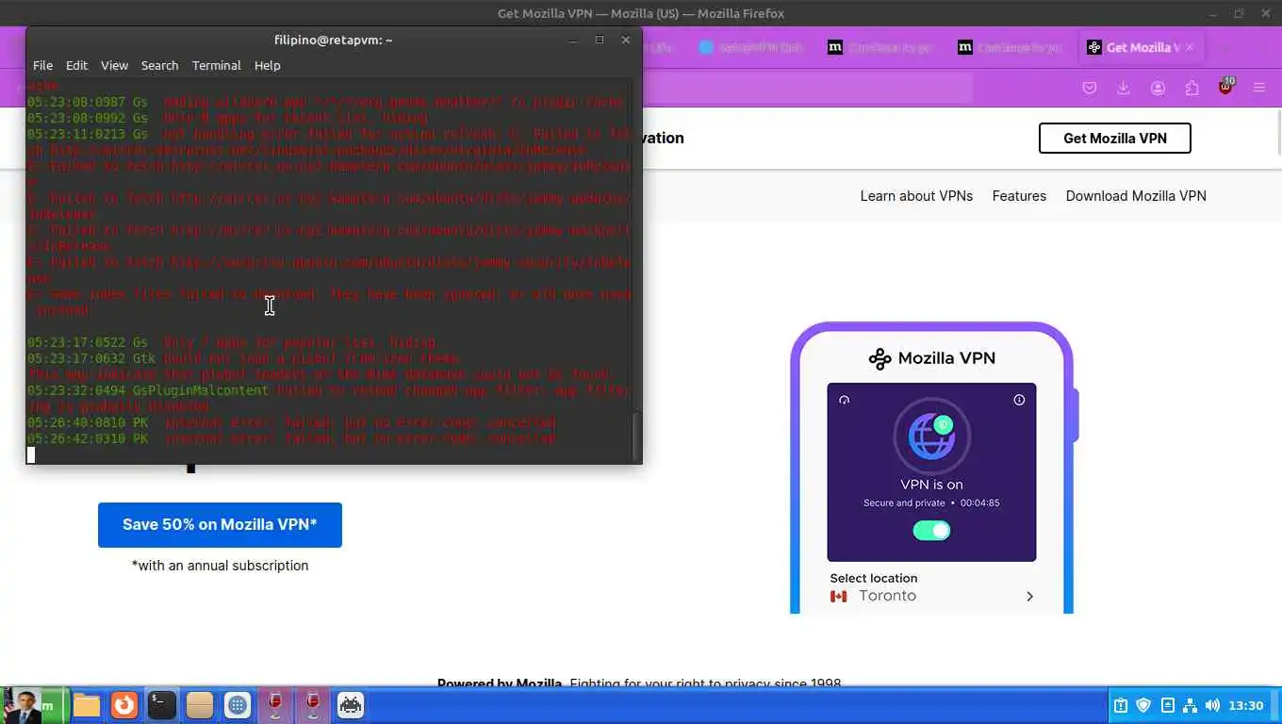
Task: Click the 'Secure and private' status text
Action: point(904,503)
